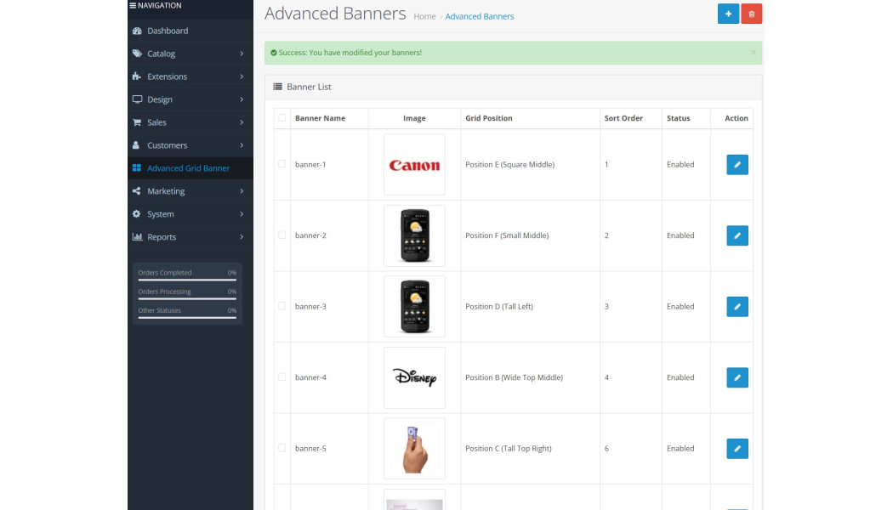Expand the Reports menu chevron
Image resolution: width=893 pixels, height=510 pixels.
click(242, 237)
